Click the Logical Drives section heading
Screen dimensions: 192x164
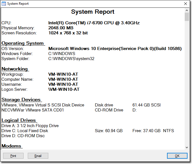pyautogui.click(x=19, y=120)
